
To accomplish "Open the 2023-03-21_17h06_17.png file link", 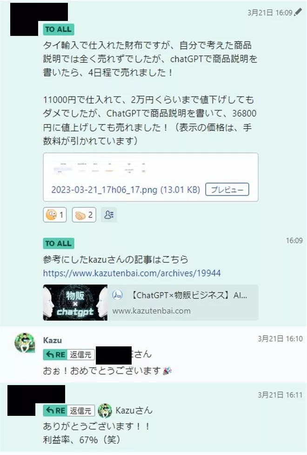I will tap(126, 190).
